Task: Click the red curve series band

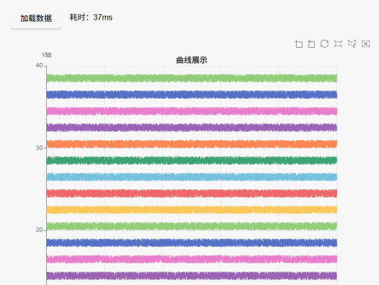Action: (x=191, y=193)
